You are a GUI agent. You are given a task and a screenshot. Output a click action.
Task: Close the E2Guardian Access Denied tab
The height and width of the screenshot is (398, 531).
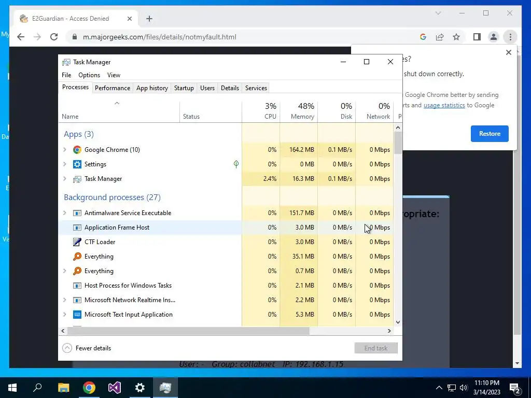click(x=129, y=19)
